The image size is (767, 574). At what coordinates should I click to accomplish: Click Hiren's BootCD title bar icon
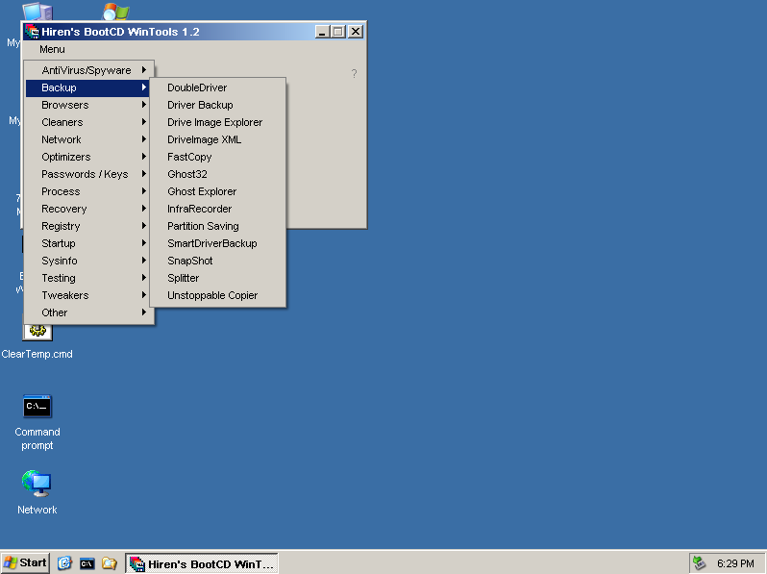tap(33, 32)
